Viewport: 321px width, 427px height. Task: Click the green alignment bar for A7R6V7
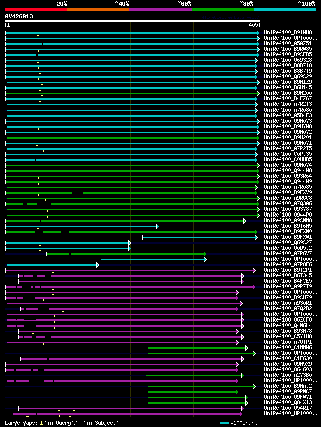[126, 254]
